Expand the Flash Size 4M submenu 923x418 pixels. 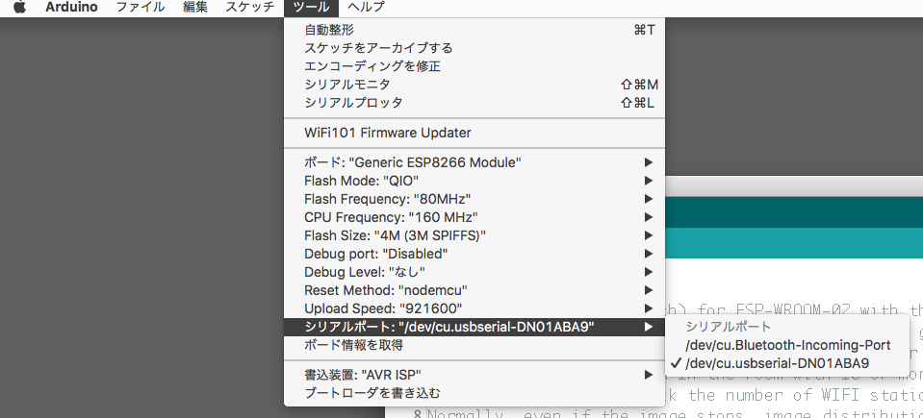[474, 235]
